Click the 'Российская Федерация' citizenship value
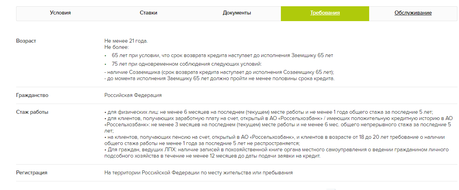The width and height of the screenshot is (459, 190). coord(133,95)
